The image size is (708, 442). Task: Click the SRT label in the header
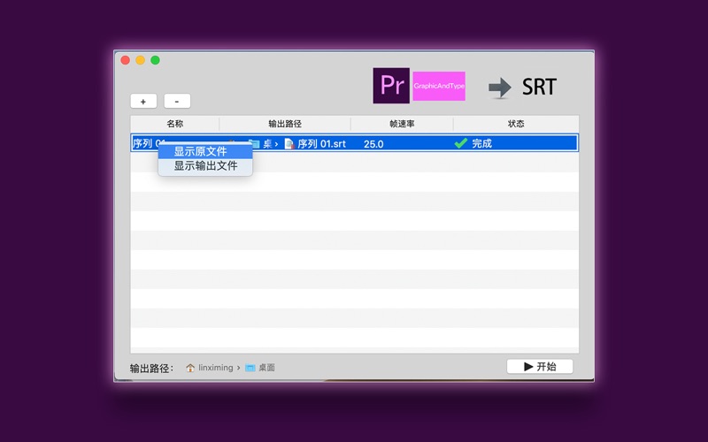tap(539, 87)
